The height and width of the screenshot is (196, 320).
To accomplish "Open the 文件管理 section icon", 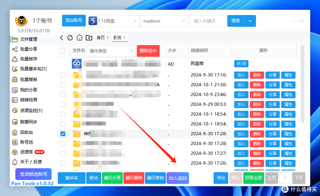I will [15, 39].
